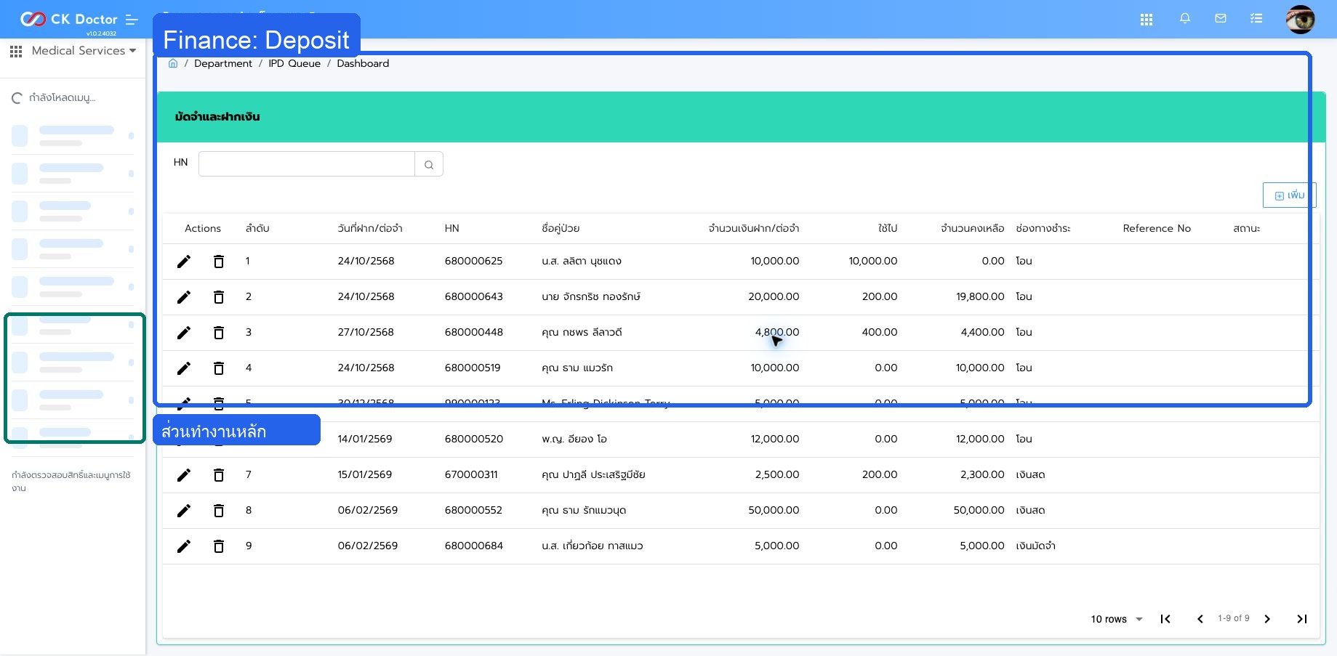Click the CK Doctor logo
Screen dimensions: 1337x656
coord(68,19)
